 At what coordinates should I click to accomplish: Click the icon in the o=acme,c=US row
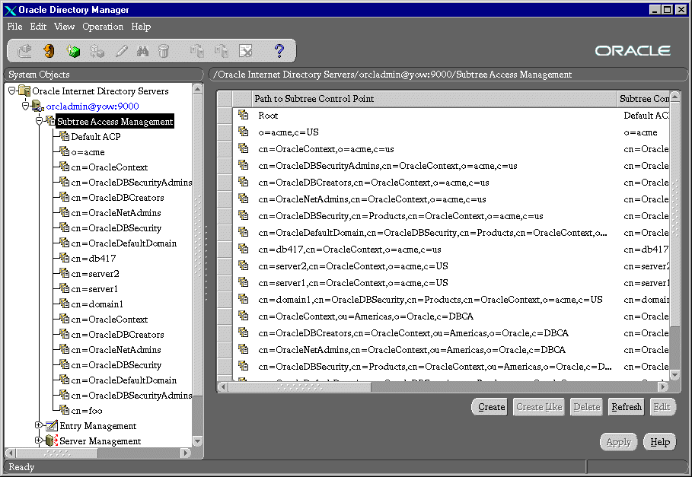[243, 132]
